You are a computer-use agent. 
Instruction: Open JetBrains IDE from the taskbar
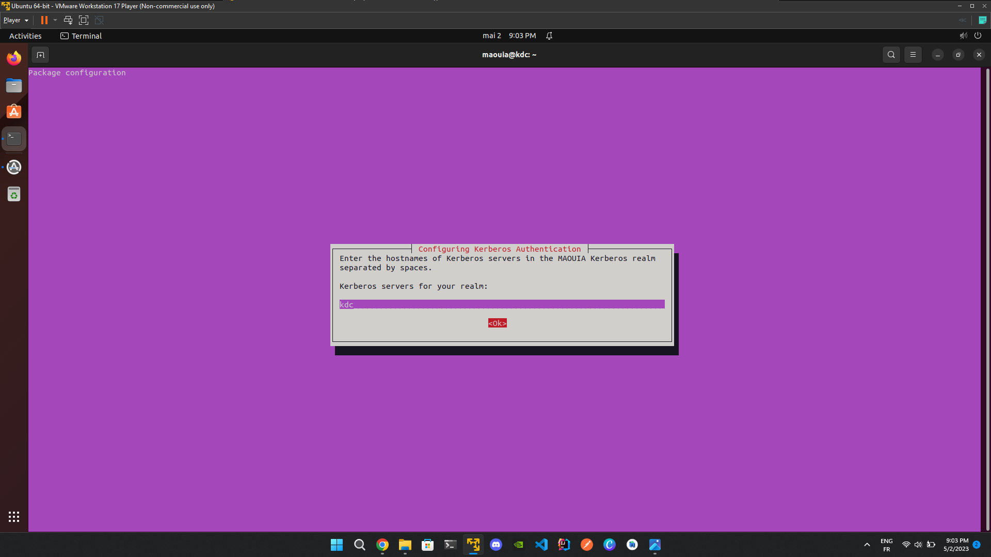coord(564,545)
